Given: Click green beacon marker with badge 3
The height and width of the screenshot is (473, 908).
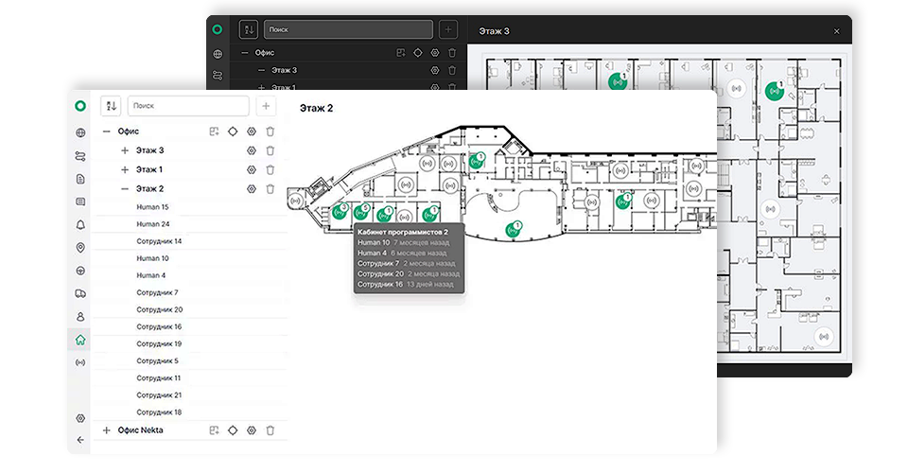Looking at the screenshot, I should point(340,213).
